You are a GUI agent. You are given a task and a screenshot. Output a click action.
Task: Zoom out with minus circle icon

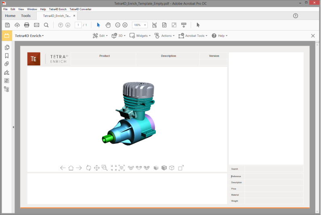click(117, 25)
